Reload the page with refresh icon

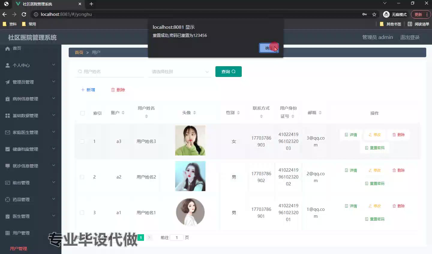(x=24, y=14)
